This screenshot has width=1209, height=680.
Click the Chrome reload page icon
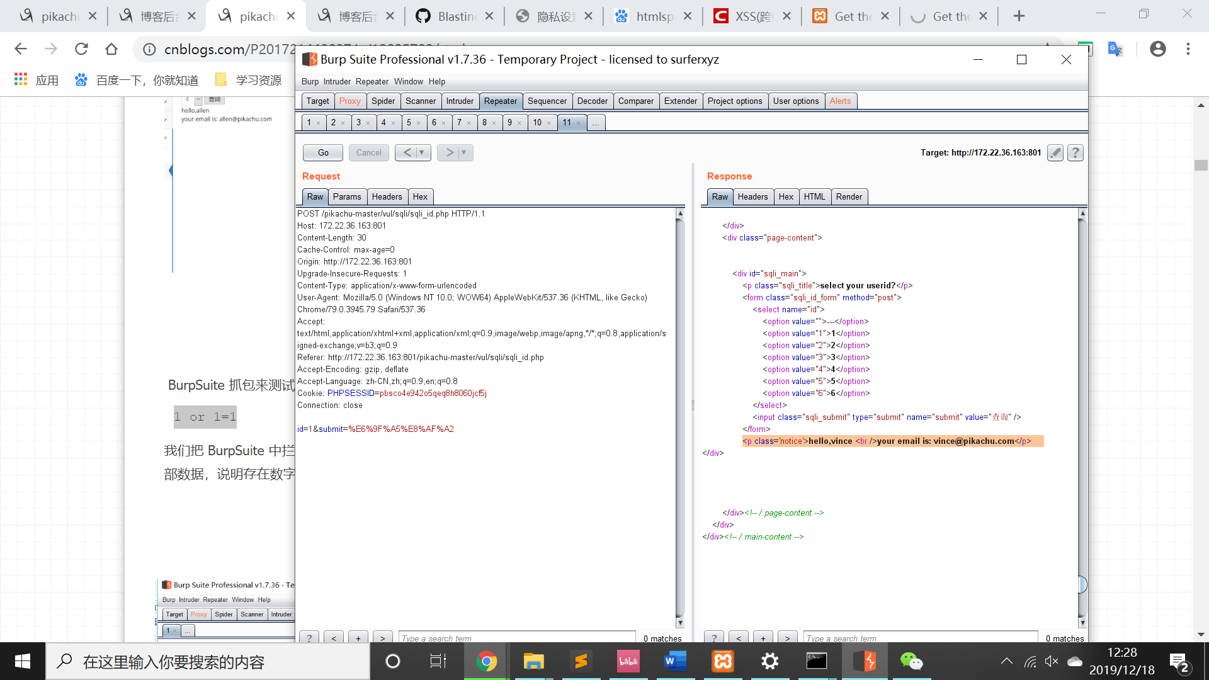coord(81,49)
